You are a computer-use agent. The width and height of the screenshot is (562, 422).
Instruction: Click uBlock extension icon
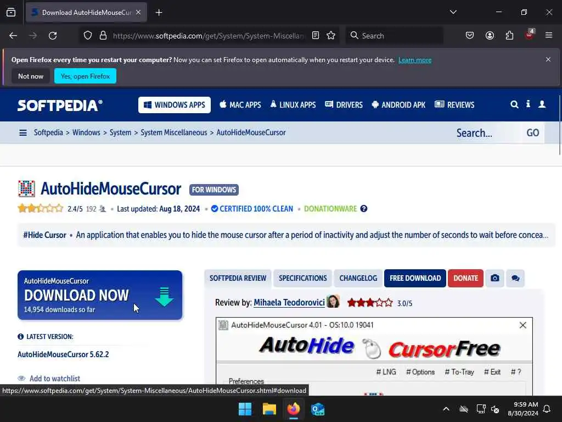click(x=530, y=35)
